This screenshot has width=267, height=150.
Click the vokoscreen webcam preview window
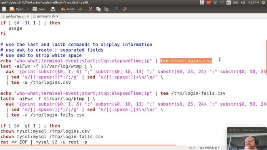coord(247,142)
